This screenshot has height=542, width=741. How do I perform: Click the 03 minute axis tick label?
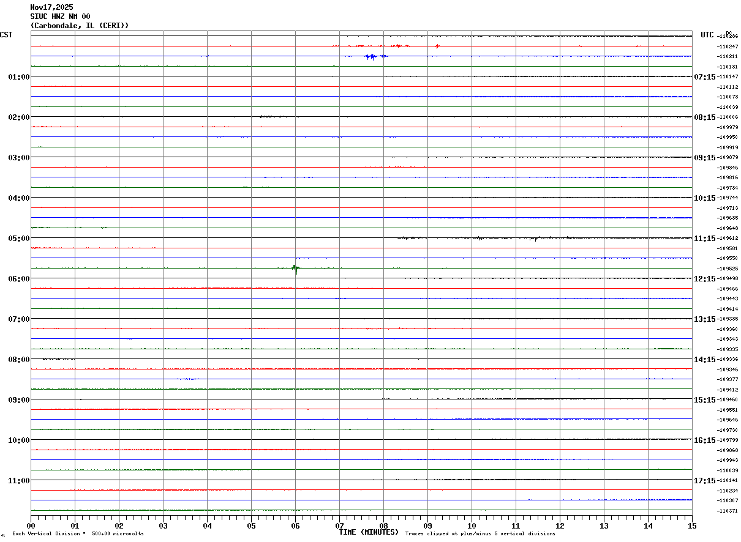[x=164, y=525]
